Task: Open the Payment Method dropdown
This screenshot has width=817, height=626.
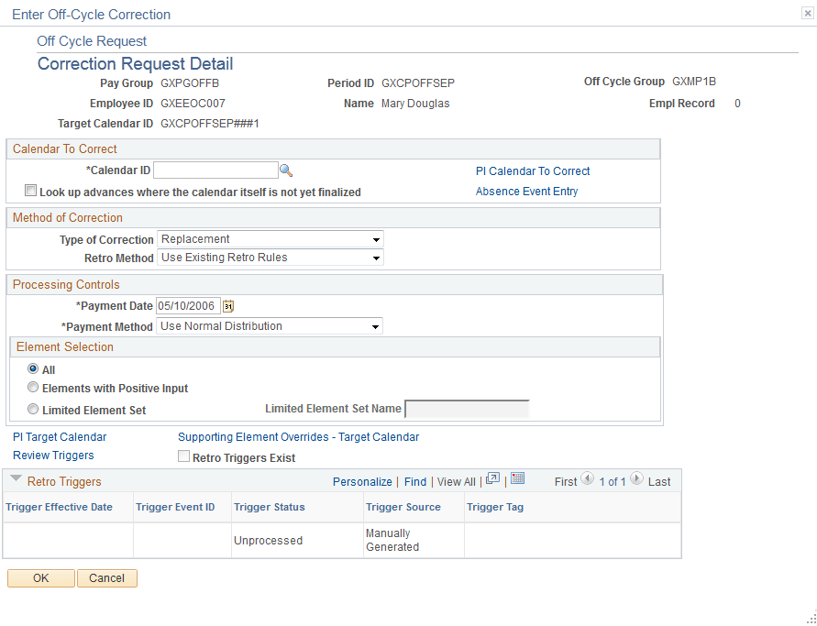Action: point(375,325)
